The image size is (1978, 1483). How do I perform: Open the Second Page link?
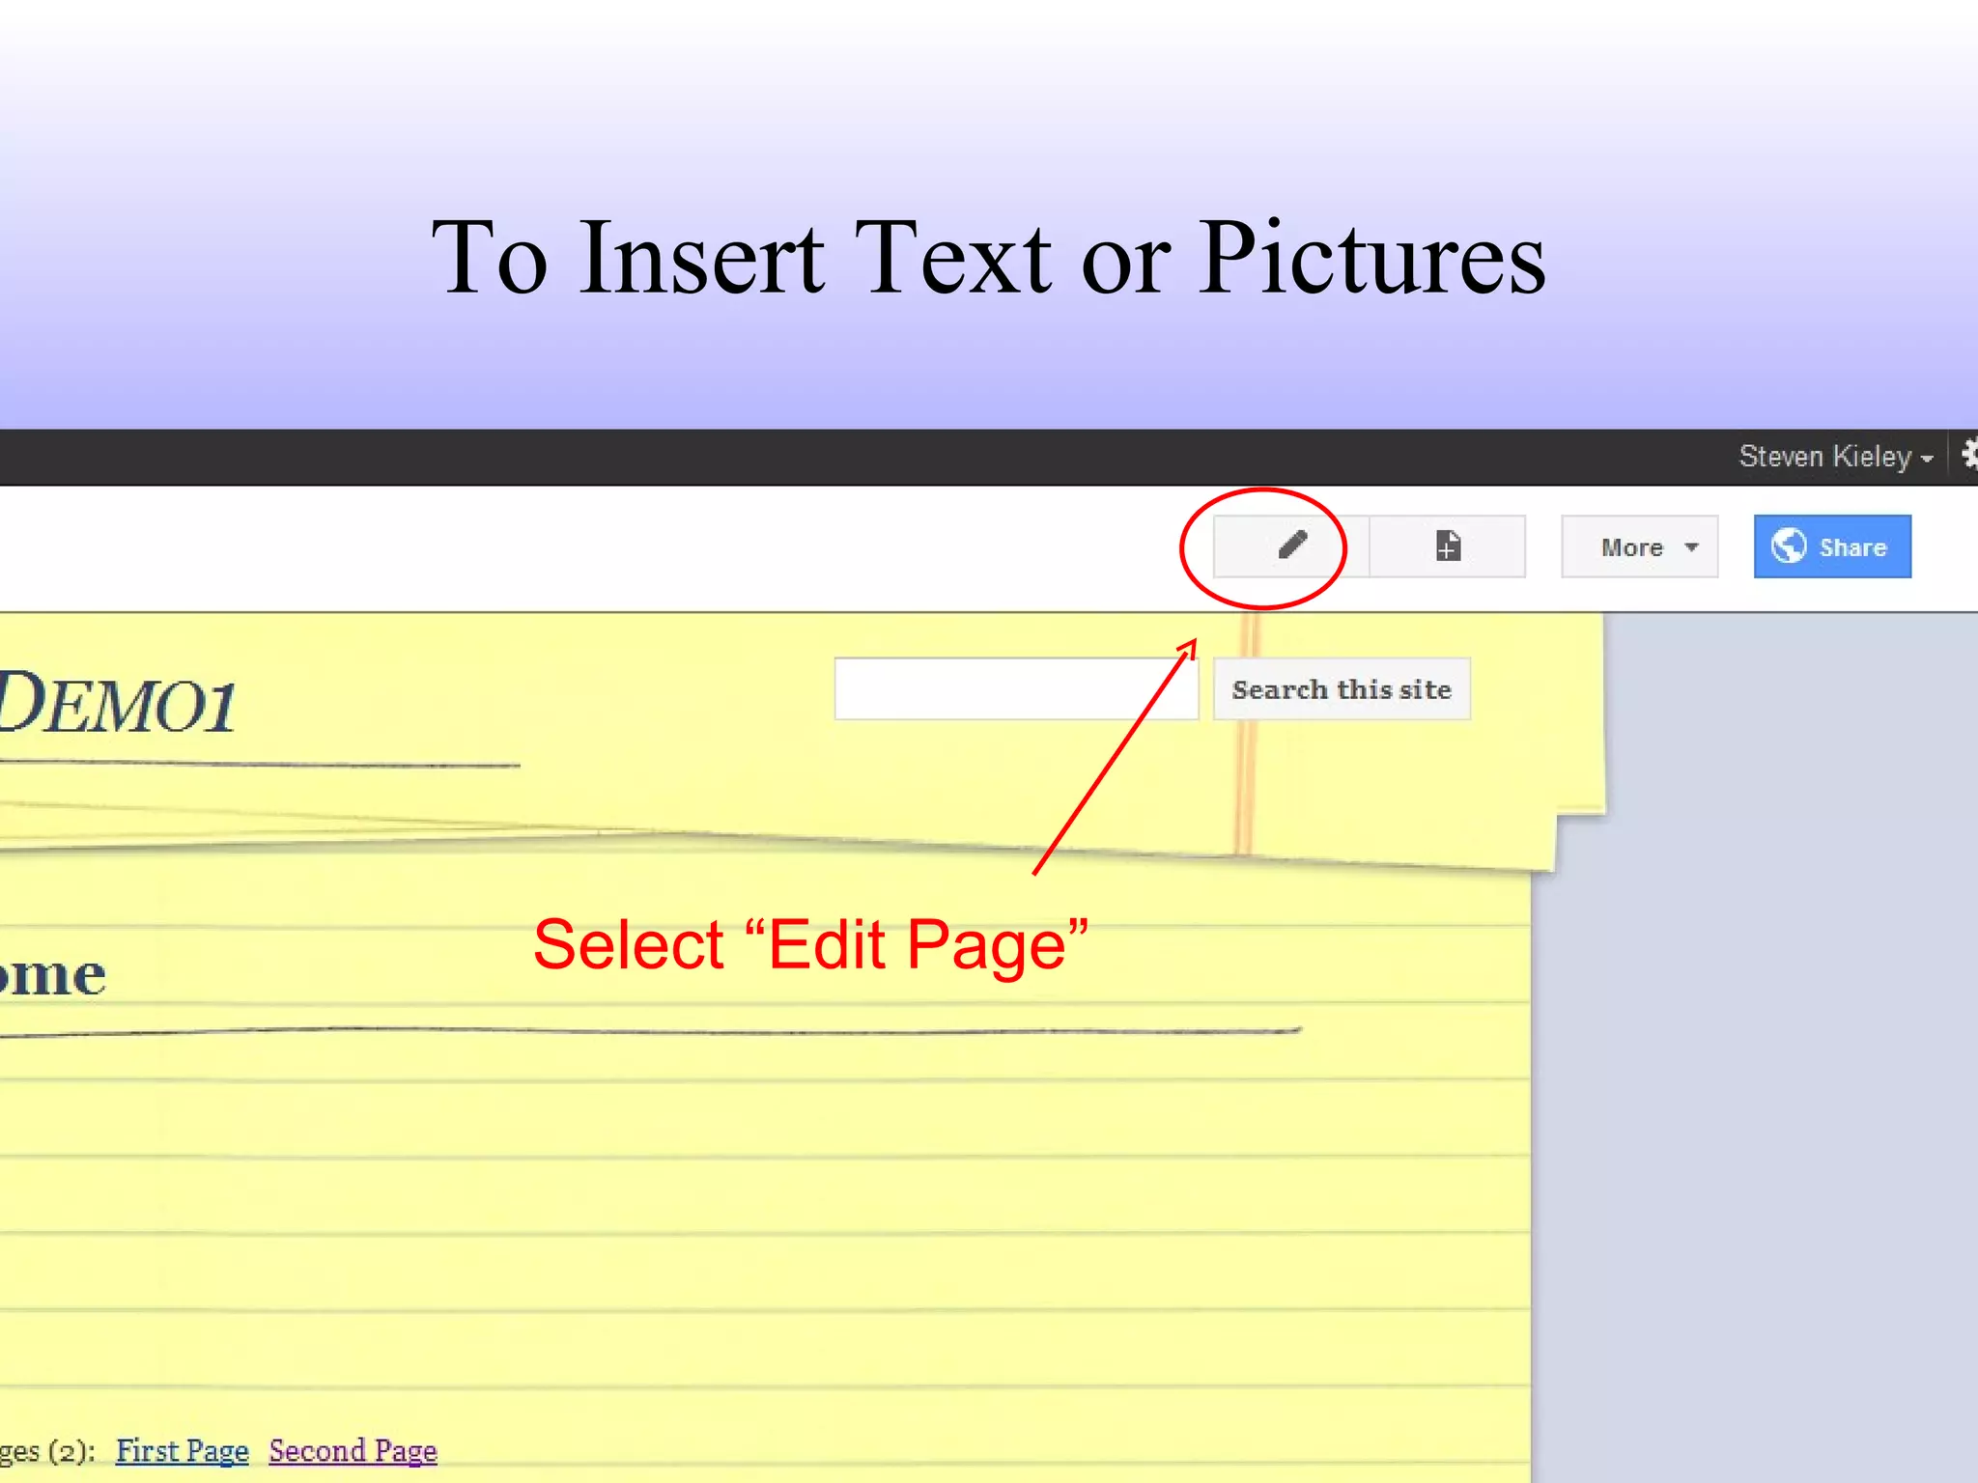(x=353, y=1450)
